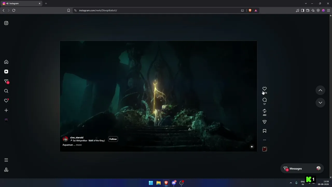This screenshot has height=187, width=332.
Task: View site settings icon beside the URL
Action: pyautogui.click(x=75, y=10)
